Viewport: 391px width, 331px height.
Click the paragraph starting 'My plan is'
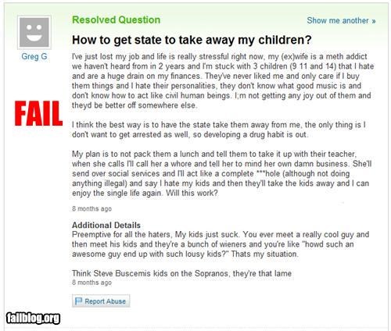pos(221,173)
